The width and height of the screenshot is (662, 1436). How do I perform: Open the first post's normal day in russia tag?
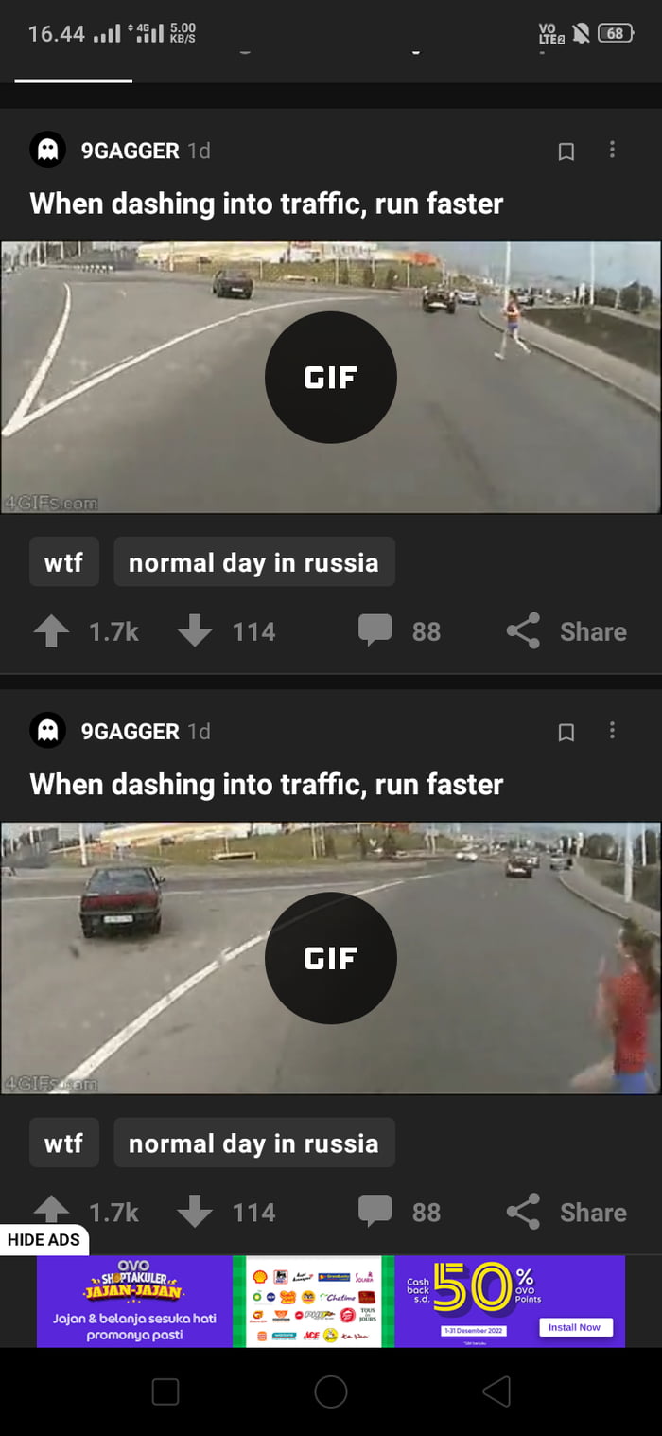tap(254, 562)
